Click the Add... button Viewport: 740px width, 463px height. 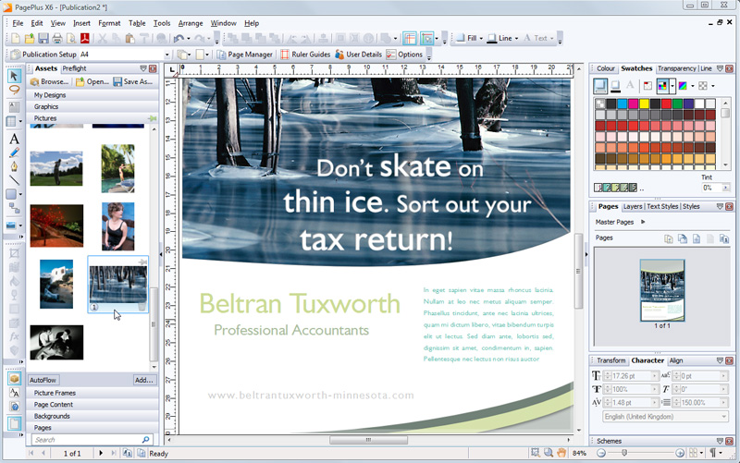point(144,380)
